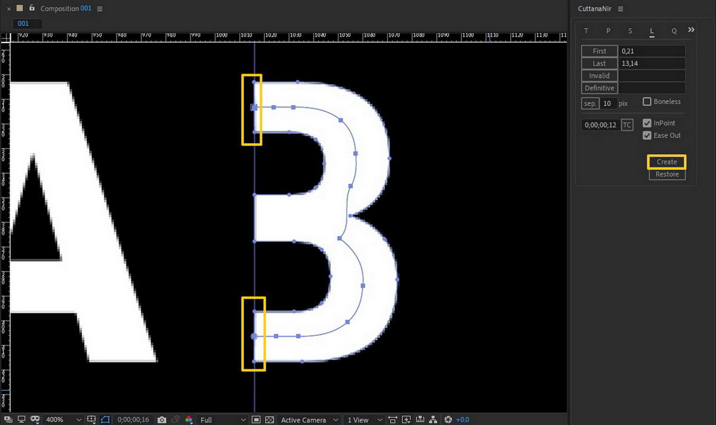This screenshot has height=425, width=716.
Task: Click the Last field containing 13,14
Action: (652, 64)
